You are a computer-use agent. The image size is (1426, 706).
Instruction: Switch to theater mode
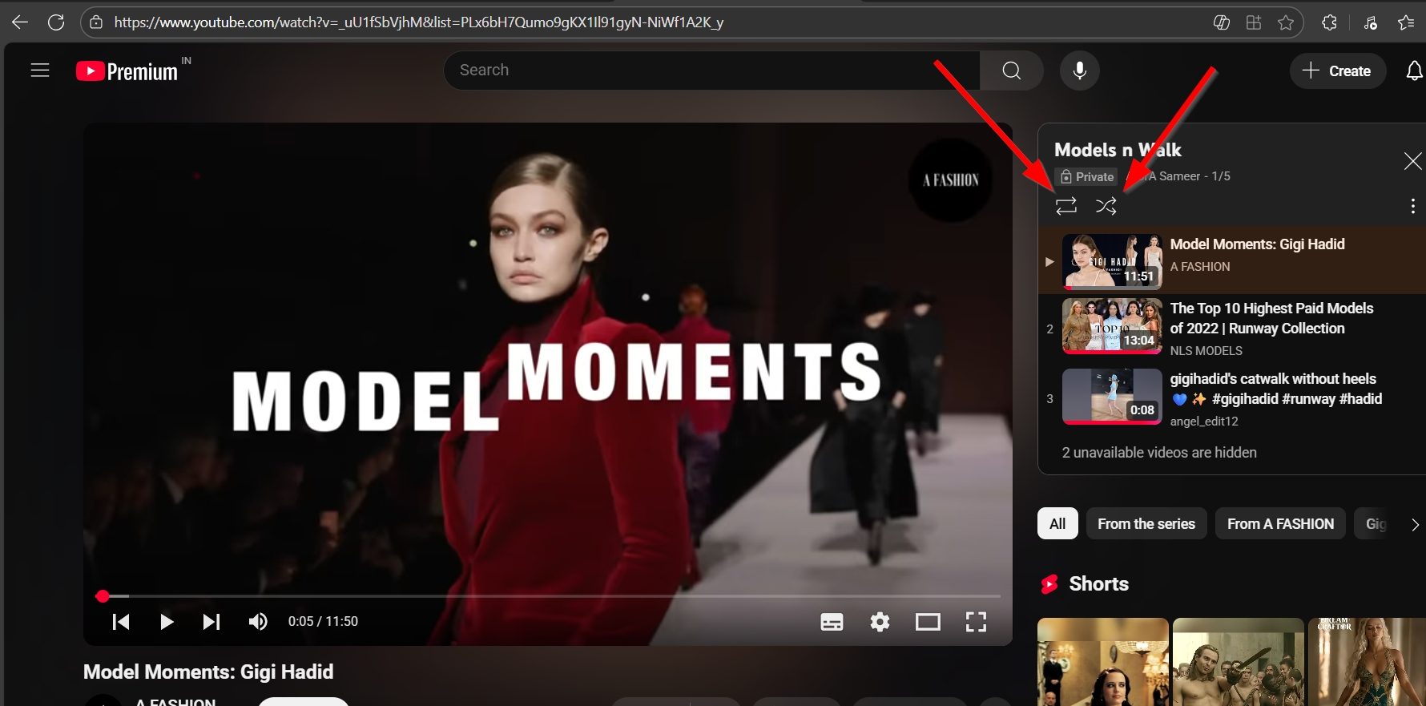tap(928, 622)
